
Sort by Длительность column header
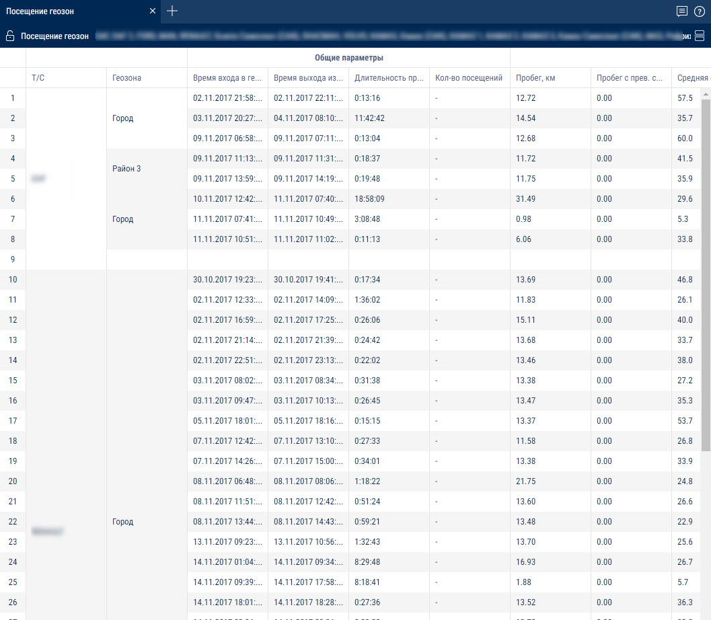[389, 78]
